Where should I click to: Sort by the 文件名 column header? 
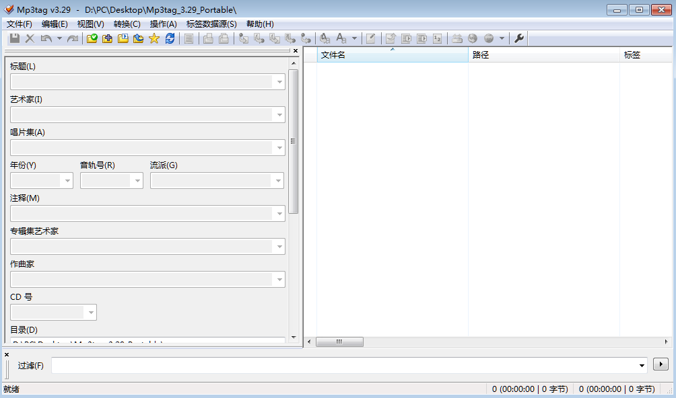(x=392, y=55)
